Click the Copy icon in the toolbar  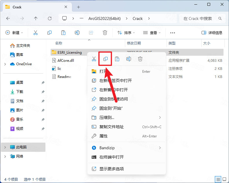pyautogui.click(x=49, y=33)
